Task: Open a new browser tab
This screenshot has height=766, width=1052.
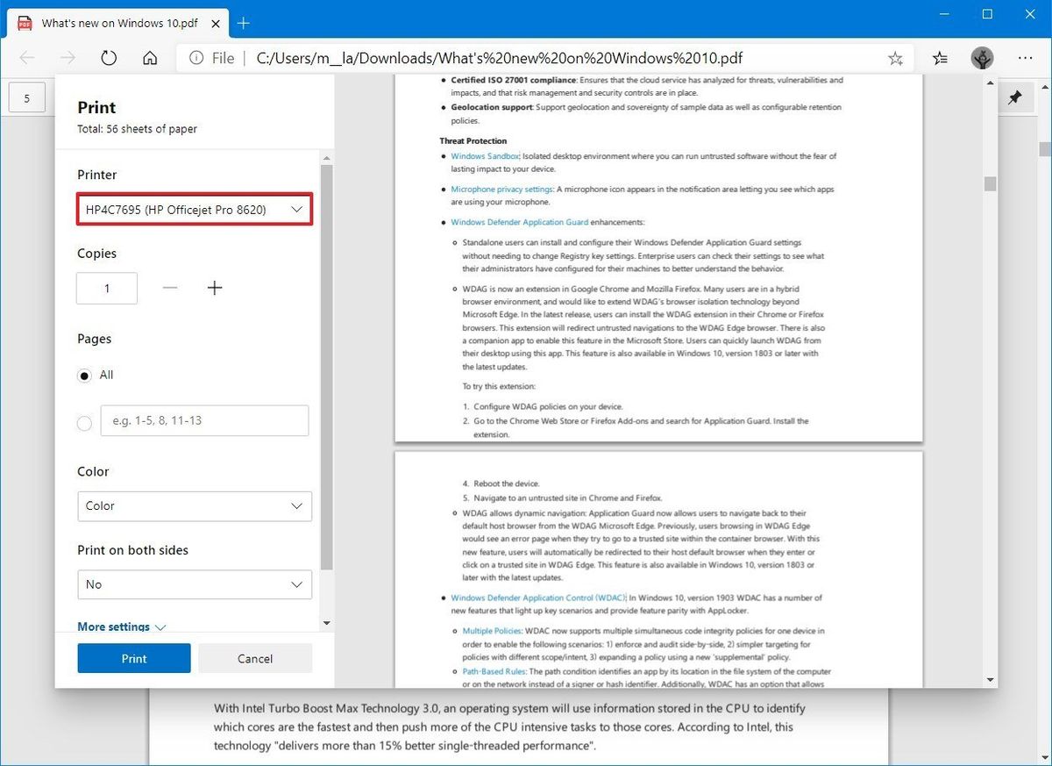Action: click(243, 24)
